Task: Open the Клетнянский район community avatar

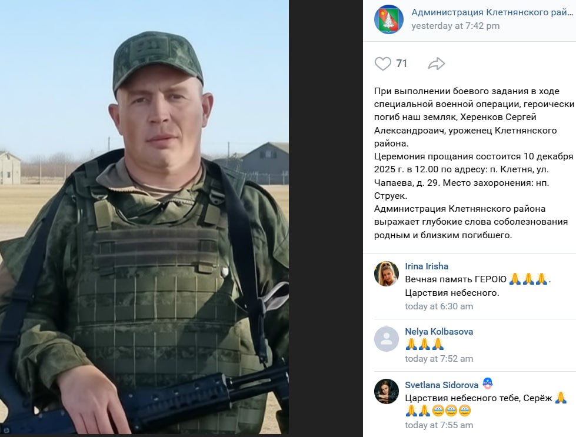Action: 389,19
